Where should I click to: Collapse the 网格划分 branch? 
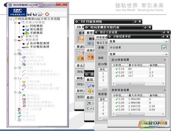tap(15, 54)
